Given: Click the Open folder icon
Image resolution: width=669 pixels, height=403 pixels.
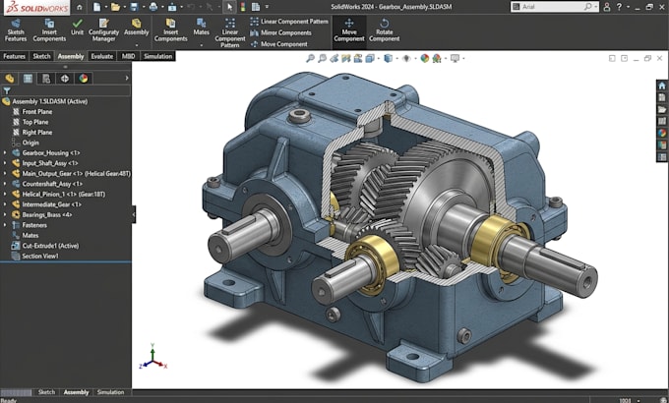Looking at the screenshot, I should click(x=115, y=7).
